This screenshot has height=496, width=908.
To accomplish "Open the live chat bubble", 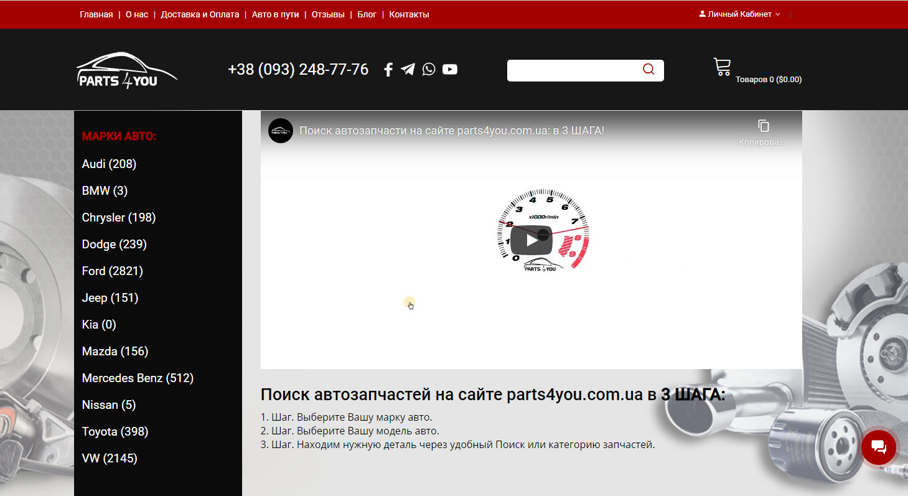I will coord(878,447).
